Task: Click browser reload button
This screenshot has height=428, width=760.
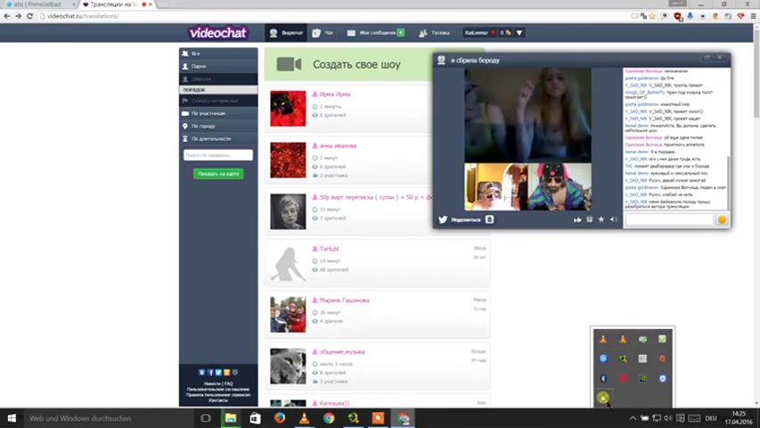Action: 30,16
